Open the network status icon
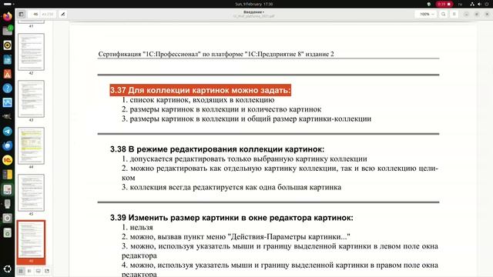This screenshot has height=277, width=493. pos(472,4)
